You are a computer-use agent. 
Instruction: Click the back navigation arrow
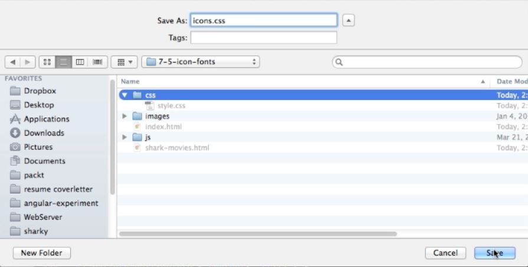tap(12, 62)
